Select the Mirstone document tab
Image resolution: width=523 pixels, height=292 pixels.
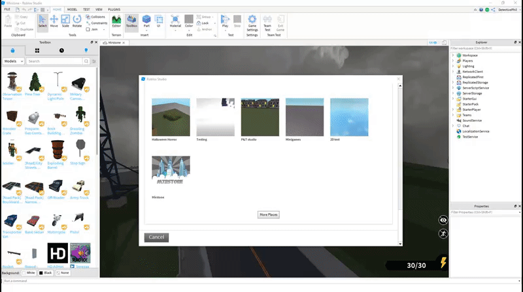pos(114,42)
